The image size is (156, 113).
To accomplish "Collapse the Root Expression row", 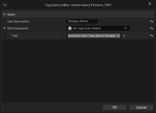I will pos(4,29).
